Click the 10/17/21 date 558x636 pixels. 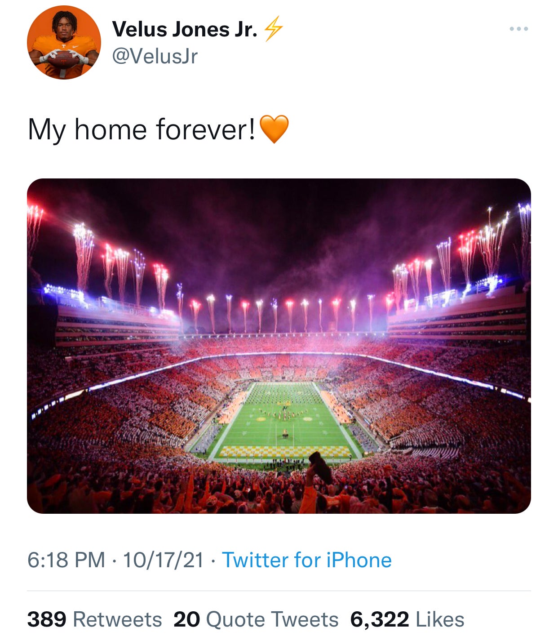[163, 560]
